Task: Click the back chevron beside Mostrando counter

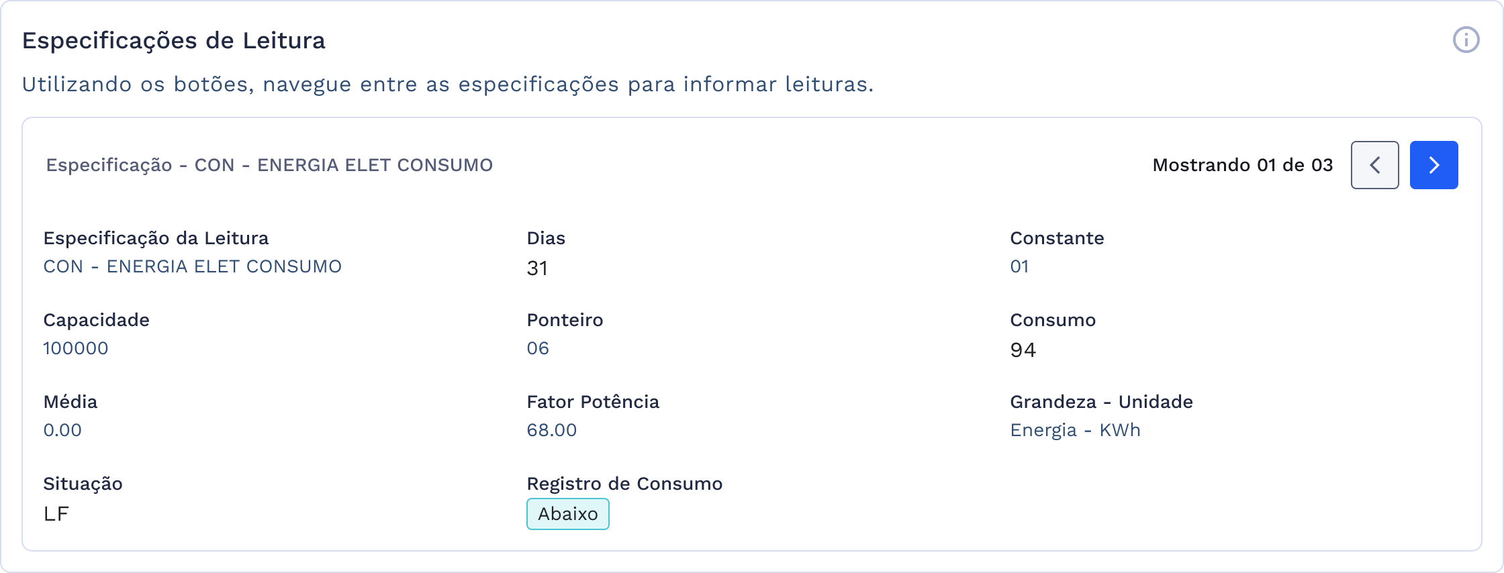Action: (1374, 164)
